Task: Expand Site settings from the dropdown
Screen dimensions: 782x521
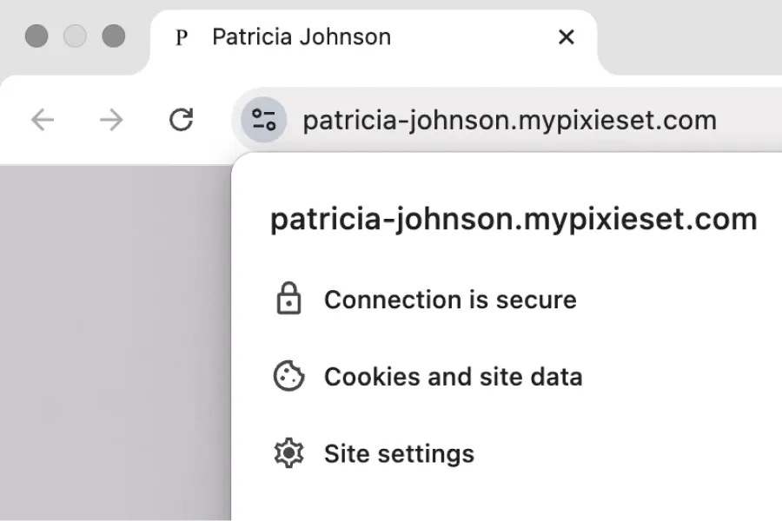Action: coord(399,452)
